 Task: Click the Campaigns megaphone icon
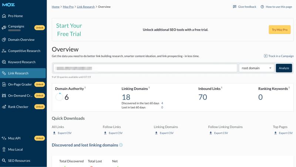pos(4,28)
